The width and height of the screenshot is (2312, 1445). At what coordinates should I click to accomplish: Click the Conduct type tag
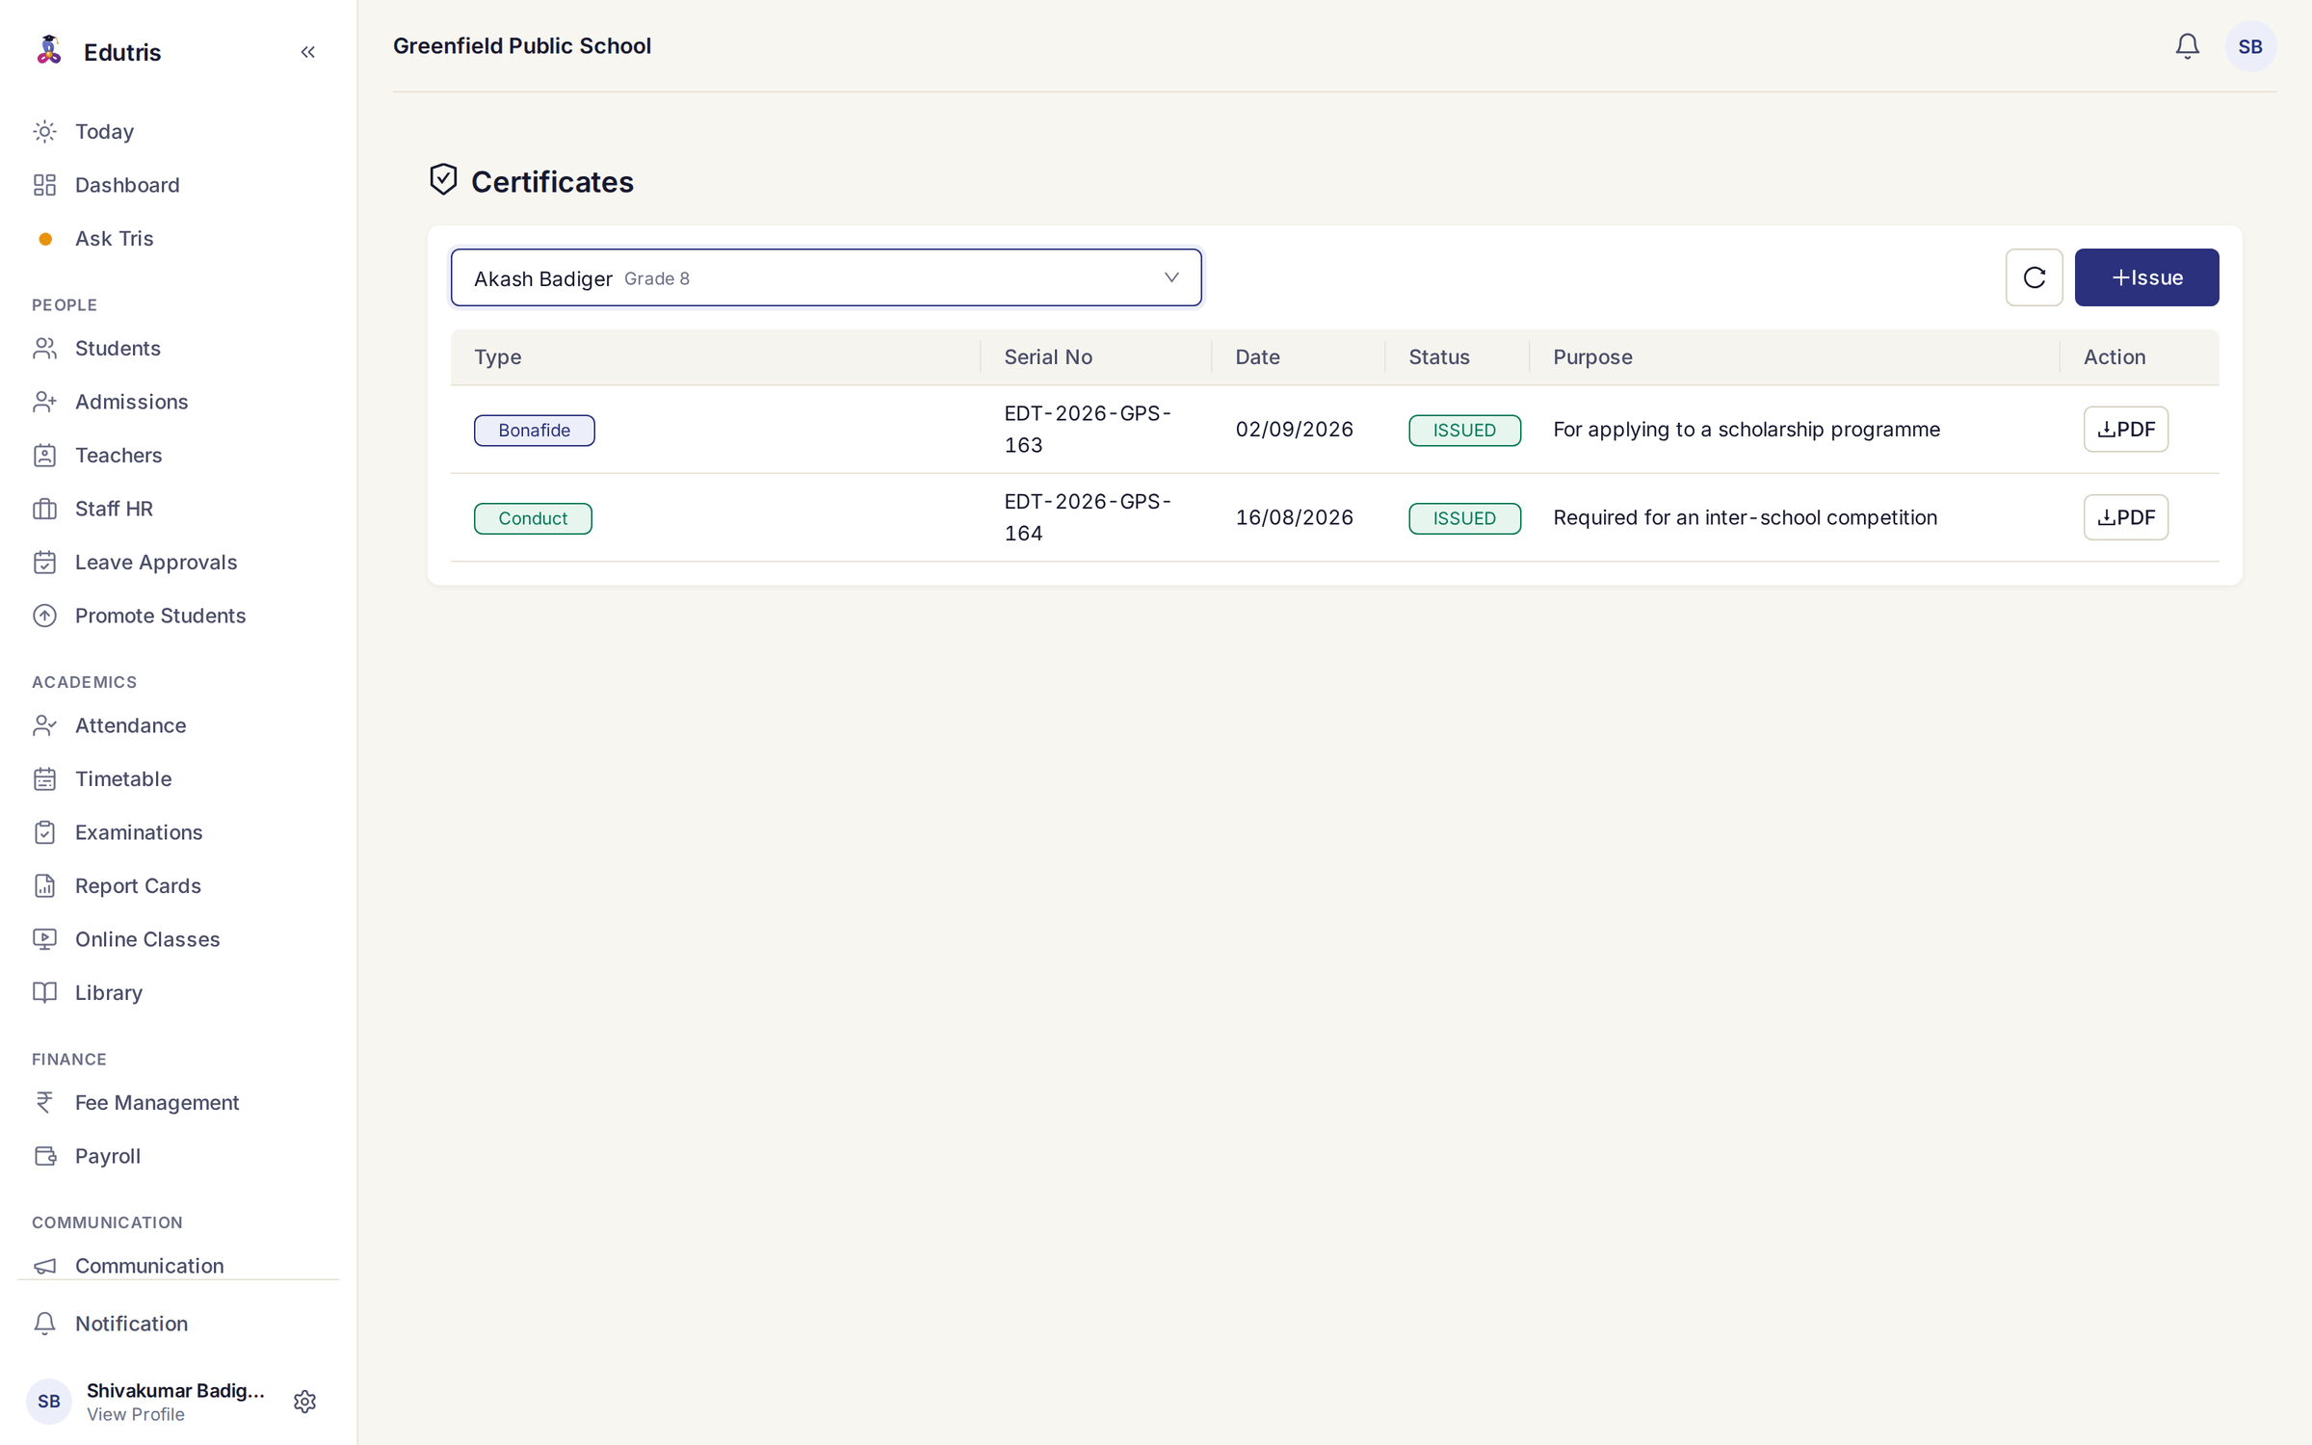[533, 518]
